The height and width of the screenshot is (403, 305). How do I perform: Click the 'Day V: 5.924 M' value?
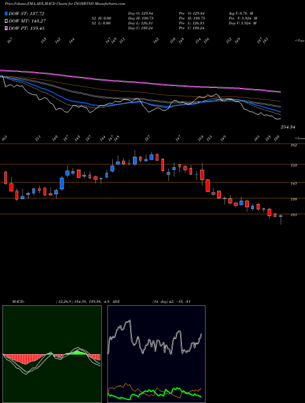pos(243,23)
